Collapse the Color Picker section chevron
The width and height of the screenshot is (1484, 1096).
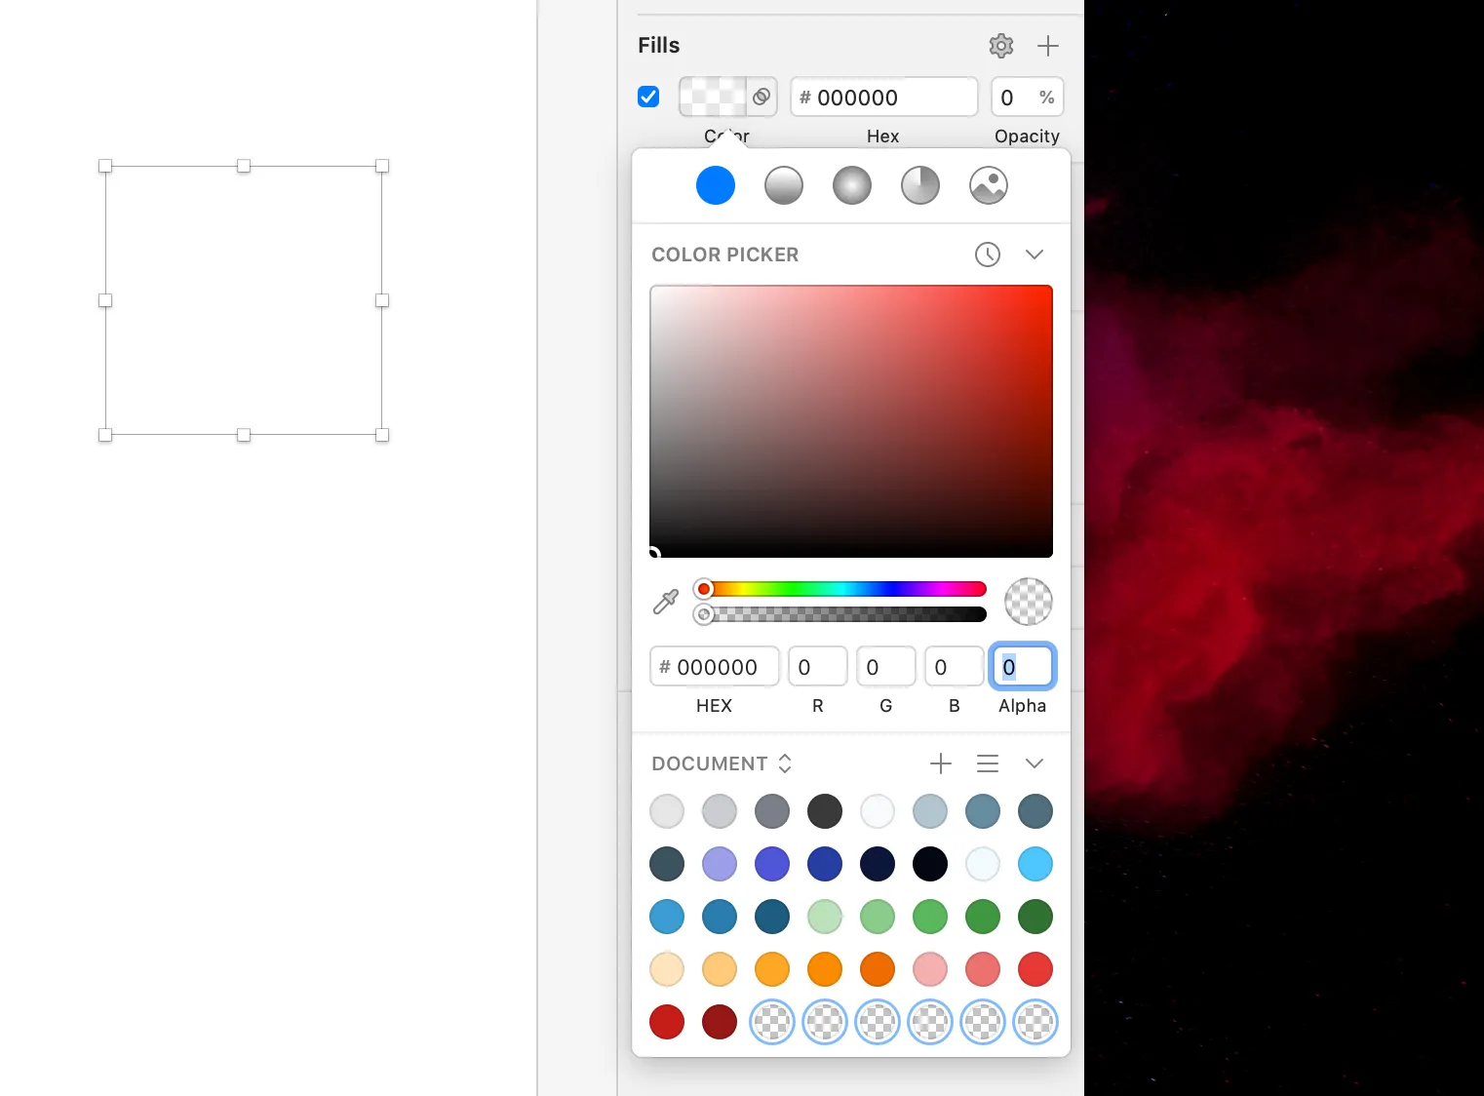point(1035,254)
